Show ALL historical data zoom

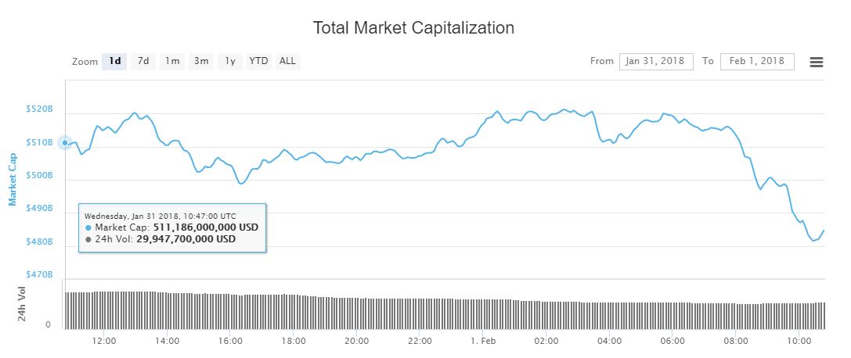287,61
